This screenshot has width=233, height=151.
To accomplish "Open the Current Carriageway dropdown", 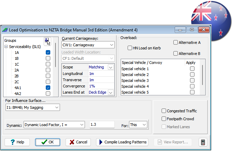I will [88, 45].
